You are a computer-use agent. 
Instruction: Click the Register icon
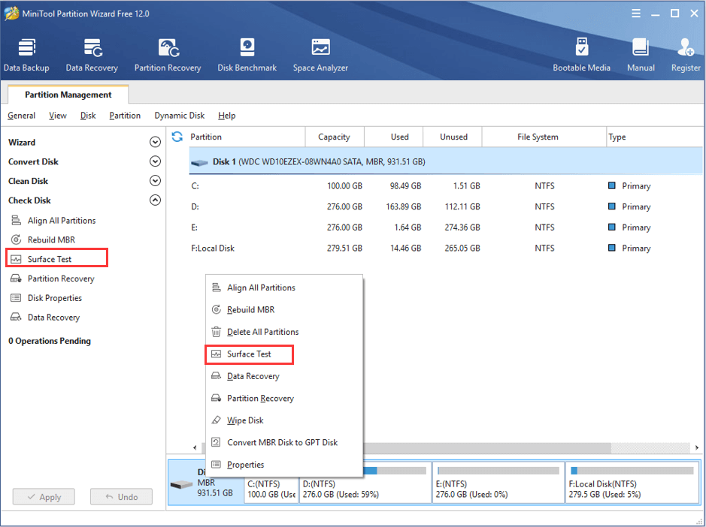point(686,47)
